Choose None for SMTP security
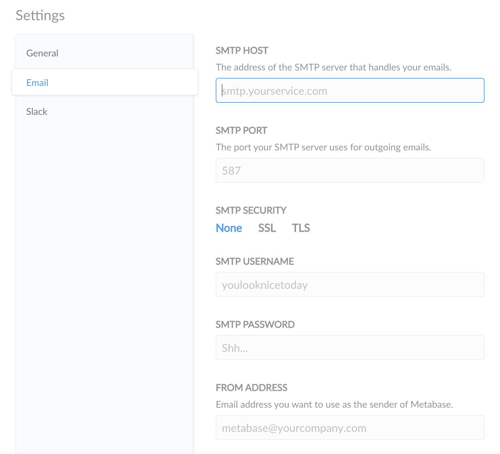 [x=229, y=228]
